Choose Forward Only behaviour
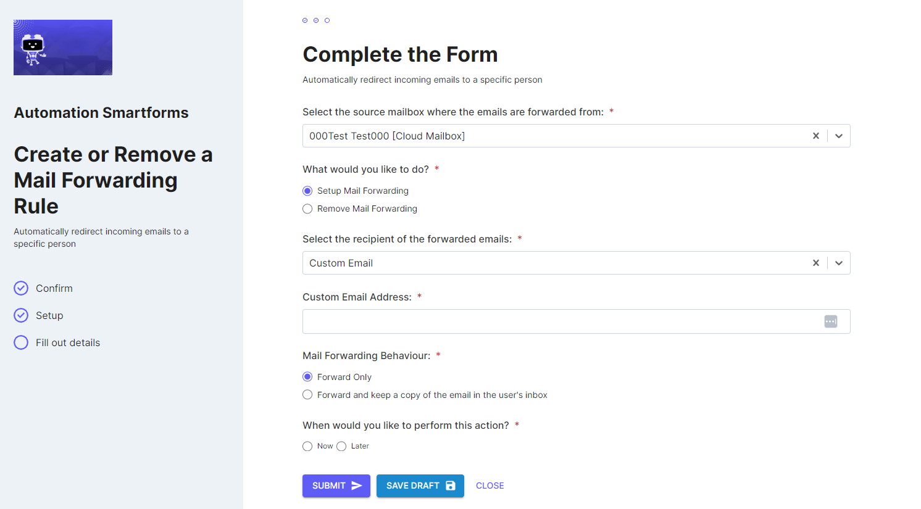The height and width of the screenshot is (509, 921). click(x=307, y=377)
